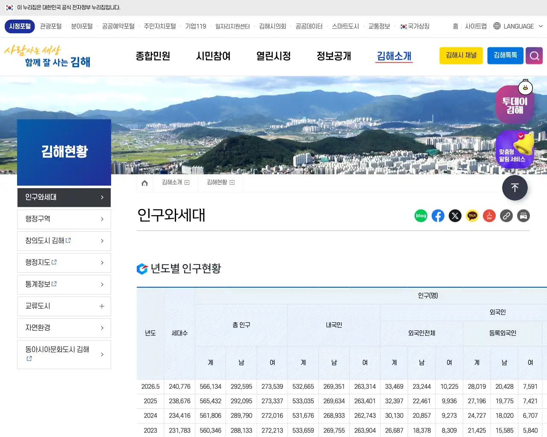Download page as PDF icon

click(x=489, y=216)
